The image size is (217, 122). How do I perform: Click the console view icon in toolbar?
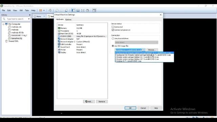[x=94, y=11]
